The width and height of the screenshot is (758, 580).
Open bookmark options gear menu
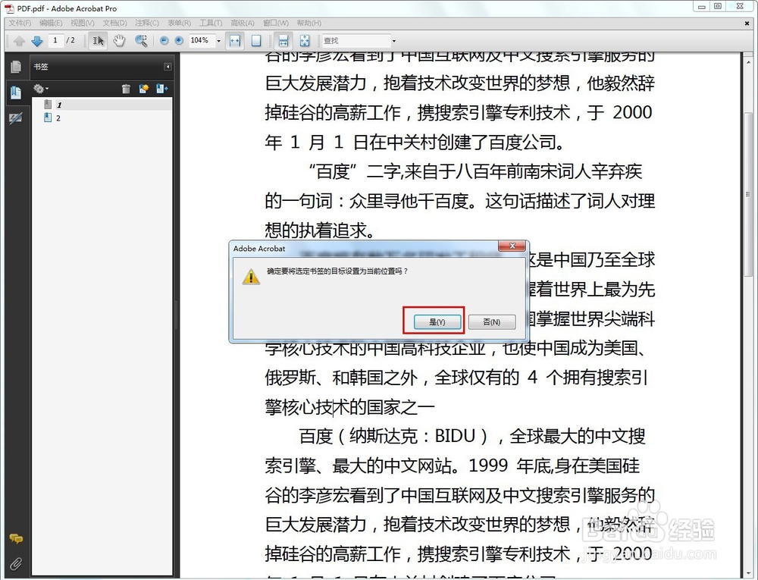[x=41, y=89]
